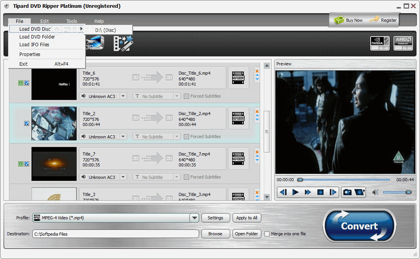Screen dimensions: 420x259
Task: Click Apply to All button
Action: (247, 218)
